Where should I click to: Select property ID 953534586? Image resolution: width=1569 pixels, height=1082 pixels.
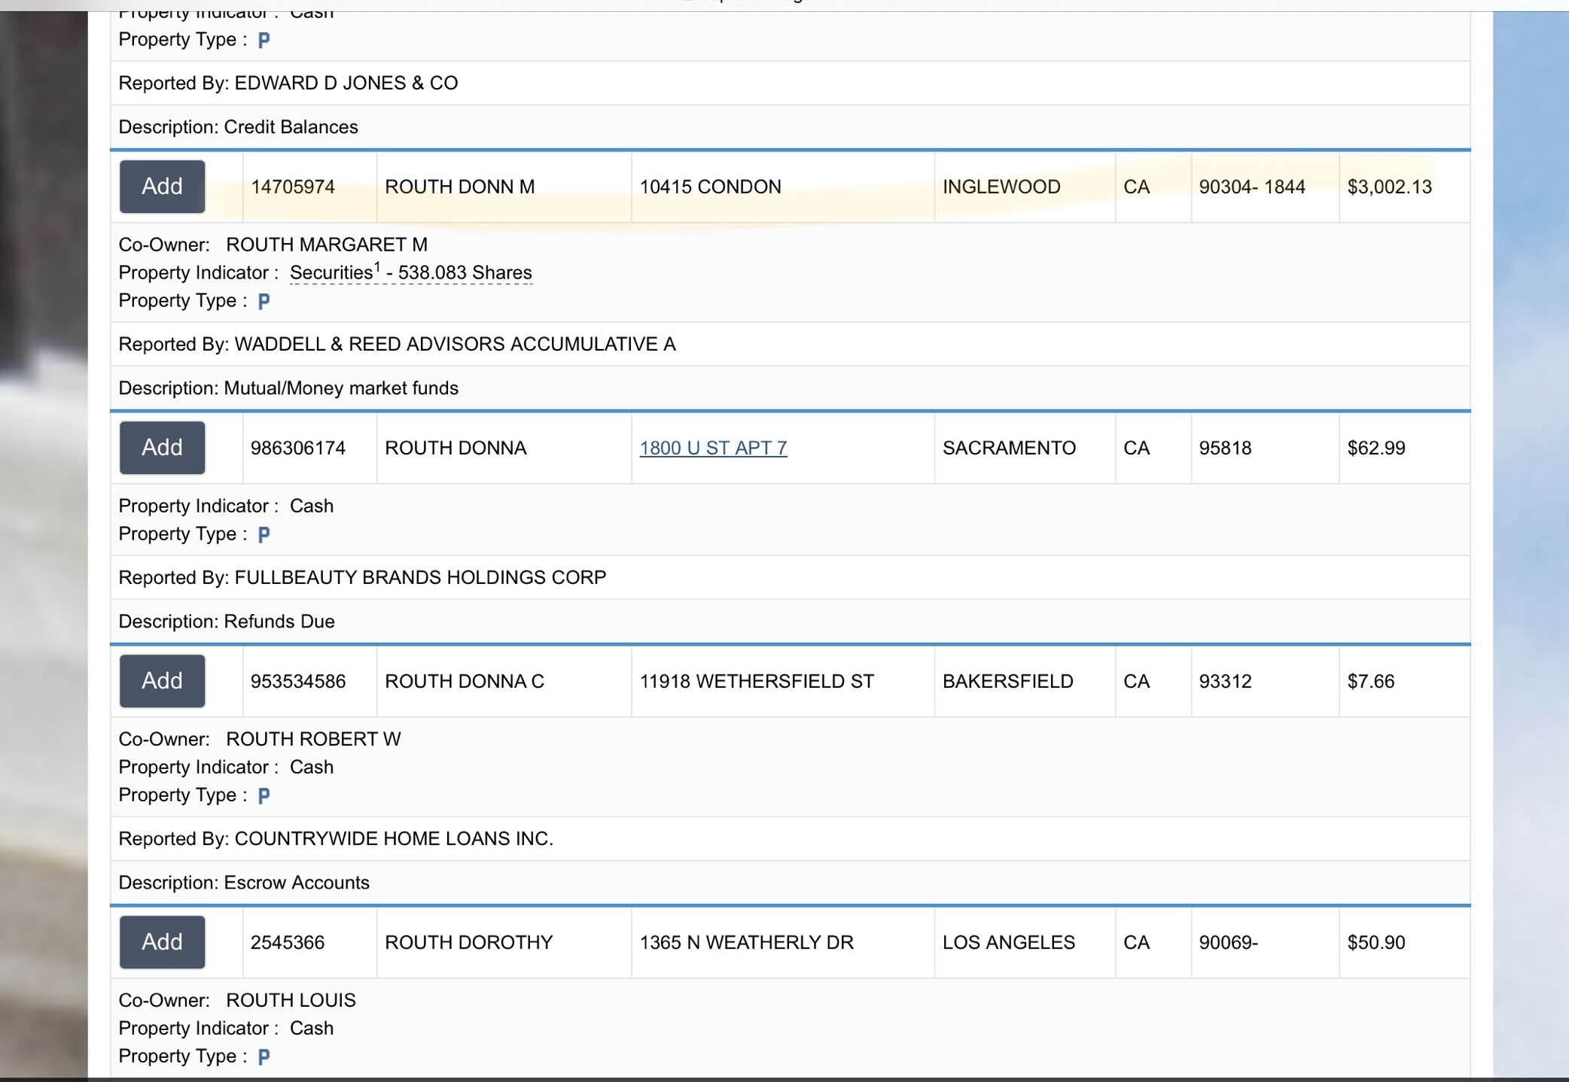pyautogui.click(x=298, y=681)
